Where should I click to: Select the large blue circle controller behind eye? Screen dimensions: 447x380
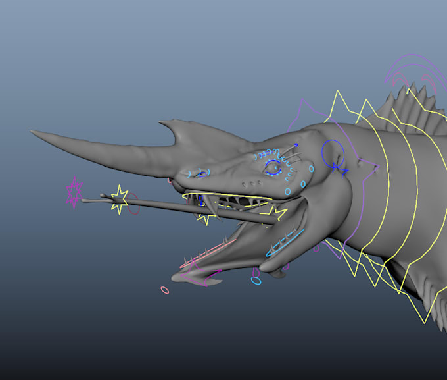click(333, 153)
